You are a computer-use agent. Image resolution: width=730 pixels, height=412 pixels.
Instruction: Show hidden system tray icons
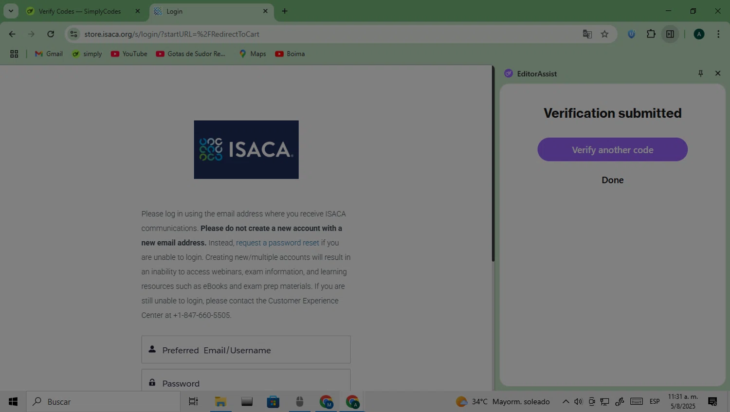(566, 402)
